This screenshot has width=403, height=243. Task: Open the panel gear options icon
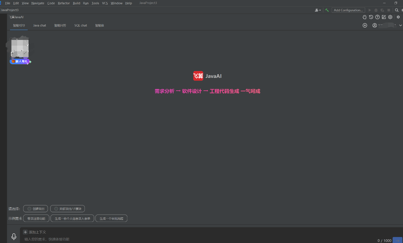(398, 17)
